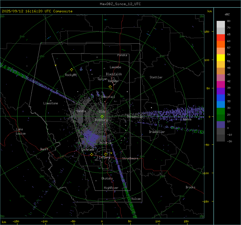The image size is (241, 225).
Task: Click the Limestone label
Action: 51,103
